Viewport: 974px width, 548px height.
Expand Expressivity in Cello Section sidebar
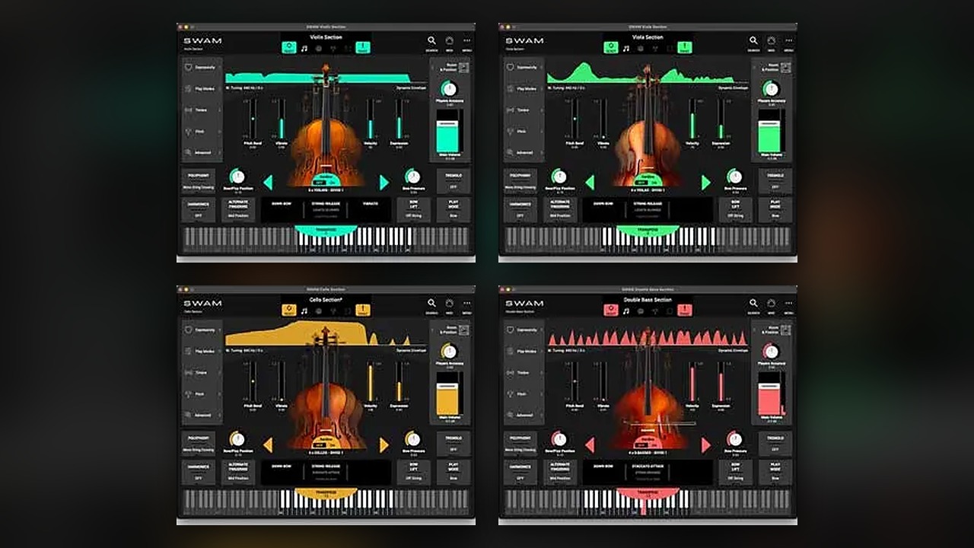tap(202, 330)
